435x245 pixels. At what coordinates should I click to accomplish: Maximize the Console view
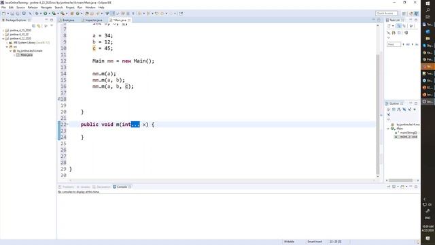coord(416,186)
